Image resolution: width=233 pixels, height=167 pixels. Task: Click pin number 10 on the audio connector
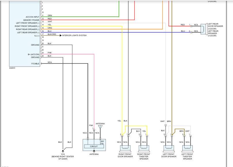click(43, 12)
